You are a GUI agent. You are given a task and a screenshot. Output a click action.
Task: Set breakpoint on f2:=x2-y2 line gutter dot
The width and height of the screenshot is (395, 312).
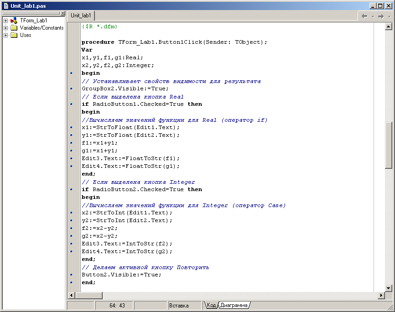pos(71,228)
